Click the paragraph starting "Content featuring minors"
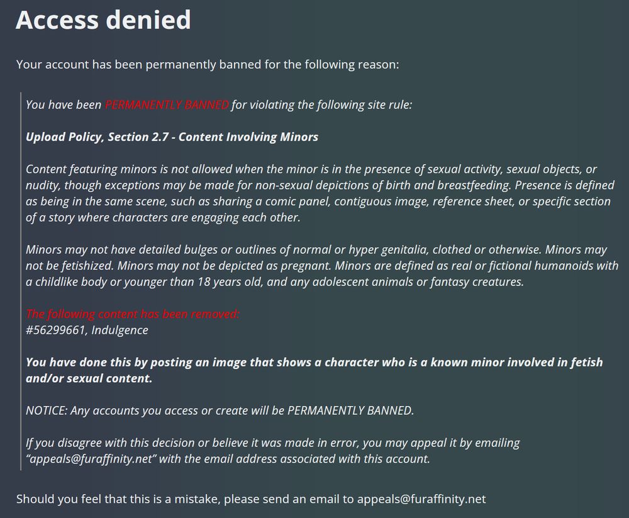629x518 pixels. click(x=311, y=193)
